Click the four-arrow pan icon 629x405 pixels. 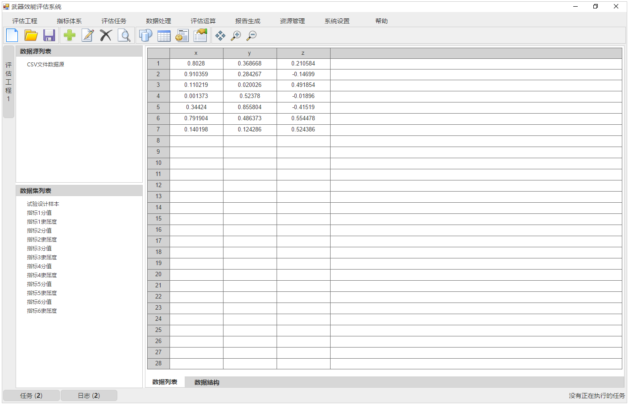[220, 36]
